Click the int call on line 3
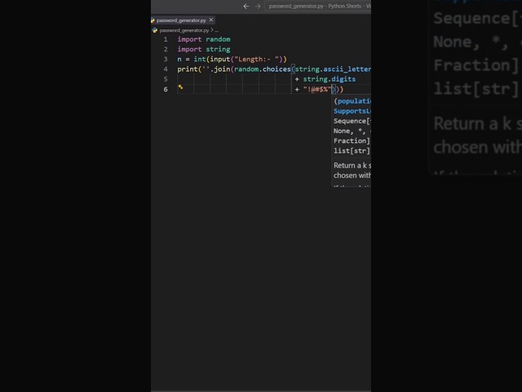 pyautogui.click(x=200, y=60)
